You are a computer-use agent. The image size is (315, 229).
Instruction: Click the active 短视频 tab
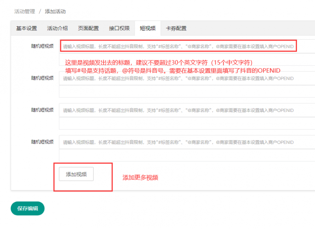tap(148, 28)
